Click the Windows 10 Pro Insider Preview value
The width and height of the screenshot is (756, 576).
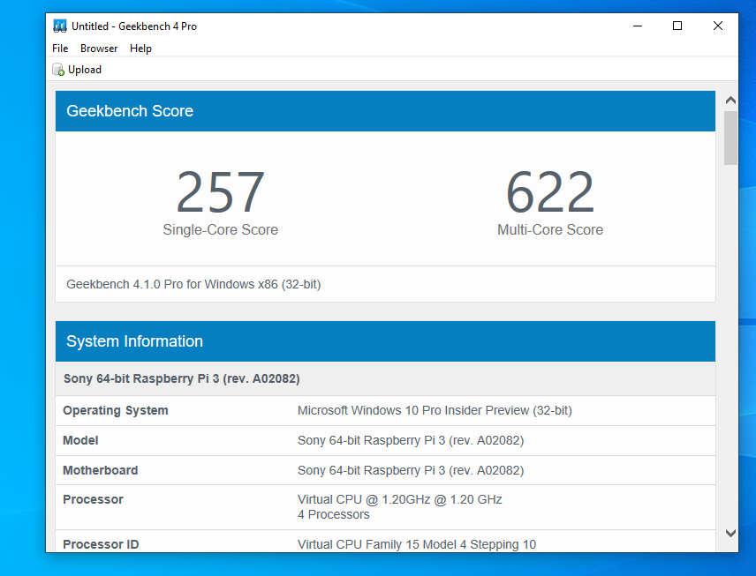click(435, 410)
